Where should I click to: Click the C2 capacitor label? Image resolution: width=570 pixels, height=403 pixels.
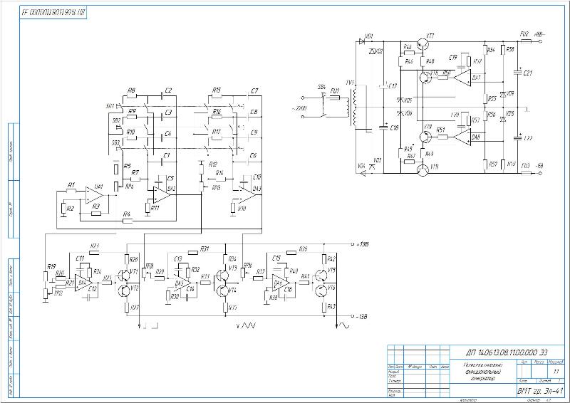(x=168, y=90)
